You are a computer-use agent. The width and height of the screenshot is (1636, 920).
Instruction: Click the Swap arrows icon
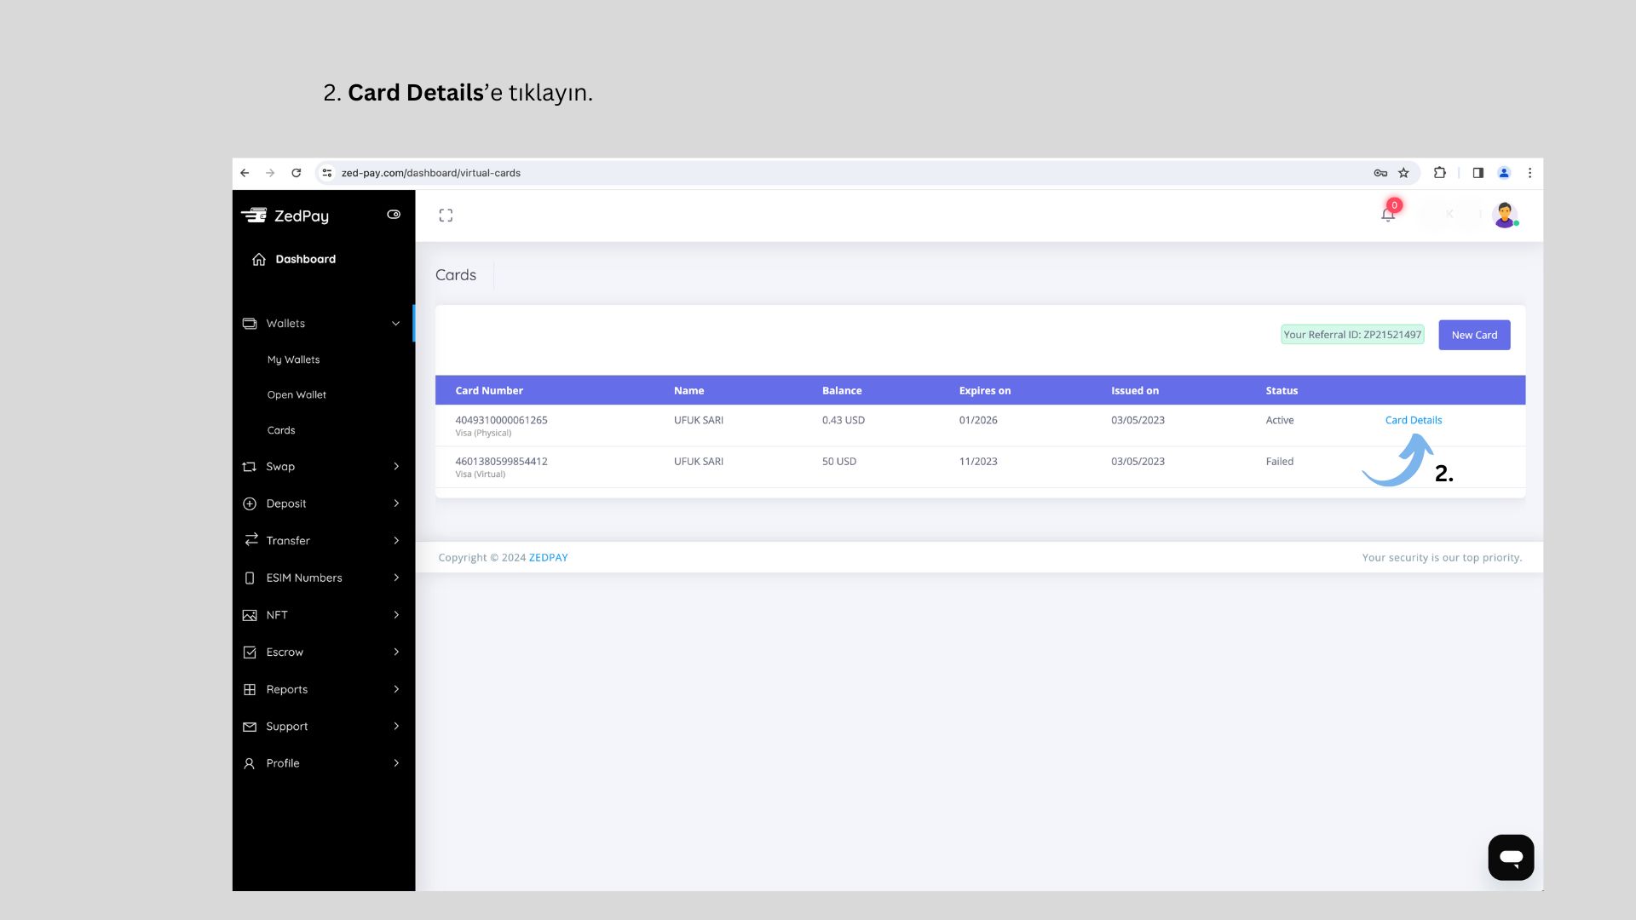pos(250,467)
